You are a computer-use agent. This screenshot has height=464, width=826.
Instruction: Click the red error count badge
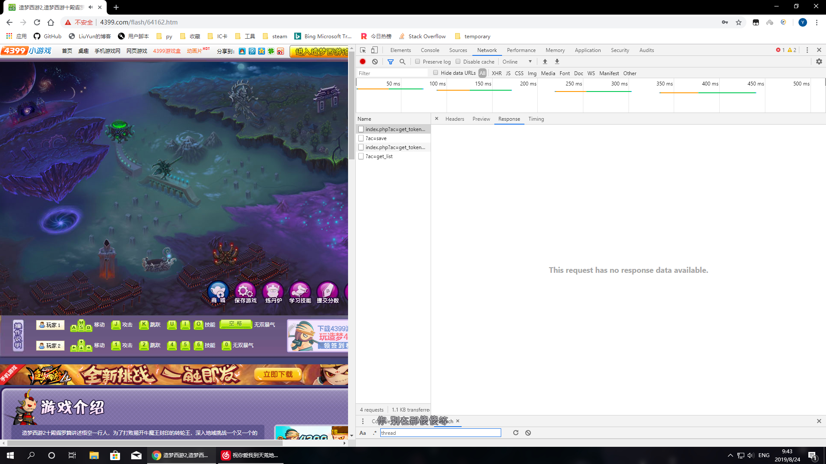pyautogui.click(x=780, y=50)
